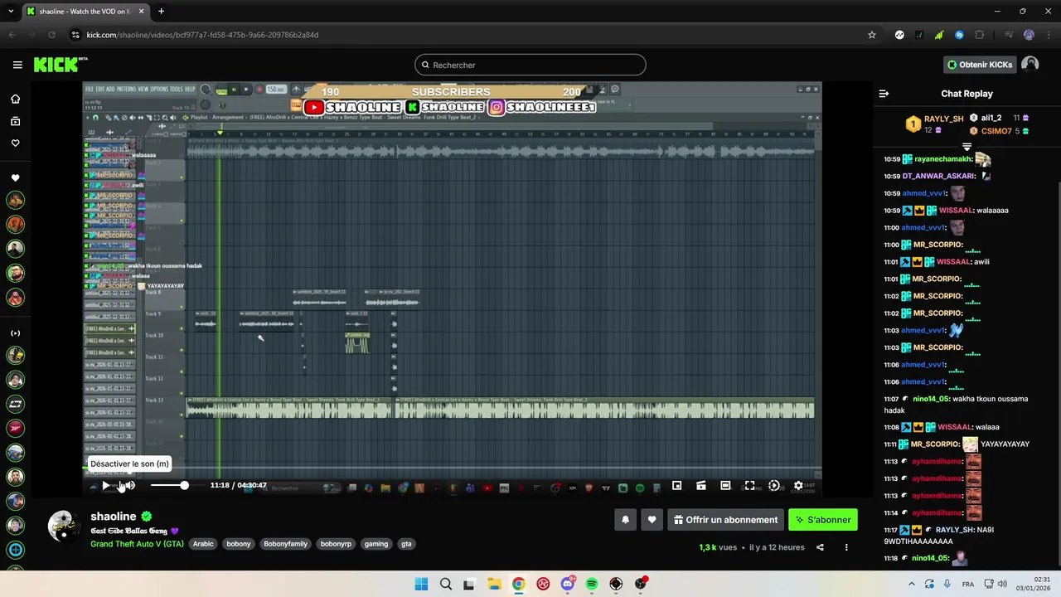Screen dimensions: 1061x597
Task: Select the Bobonyfamily tag
Action: point(285,544)
